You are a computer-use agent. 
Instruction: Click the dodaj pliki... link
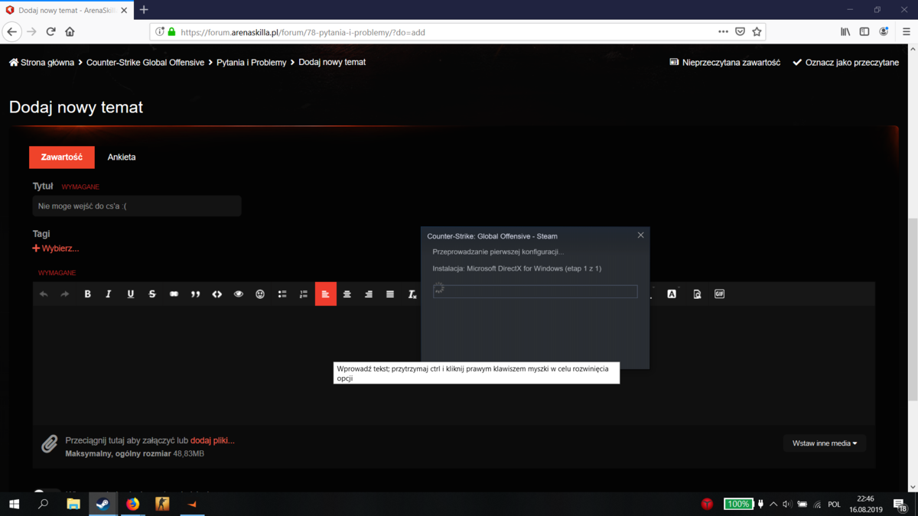(213, 440)
